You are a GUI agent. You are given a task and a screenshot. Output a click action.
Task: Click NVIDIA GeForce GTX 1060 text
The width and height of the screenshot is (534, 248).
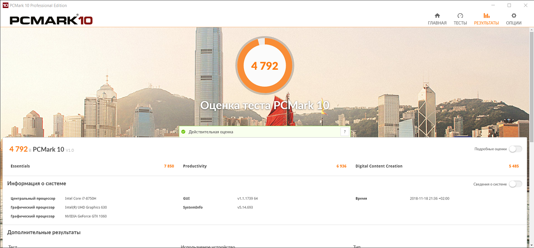click(x=86, y=216)
